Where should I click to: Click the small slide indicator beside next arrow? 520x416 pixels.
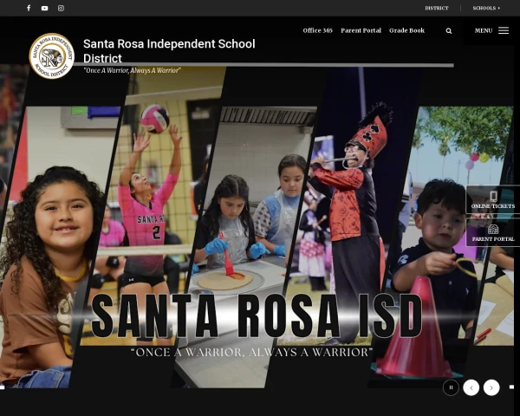pyautogui.click(x=511, y=387)
